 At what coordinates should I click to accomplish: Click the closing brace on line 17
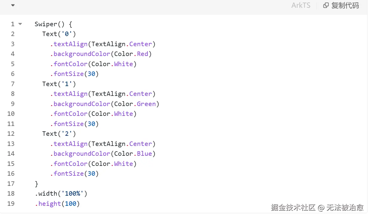(37, 184)
